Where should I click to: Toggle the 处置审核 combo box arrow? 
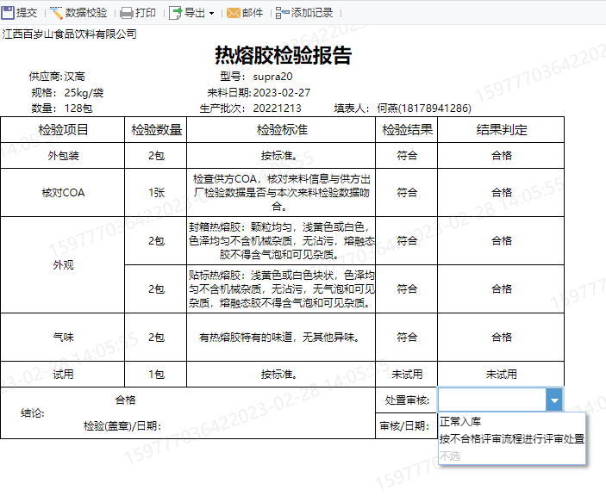554,400
